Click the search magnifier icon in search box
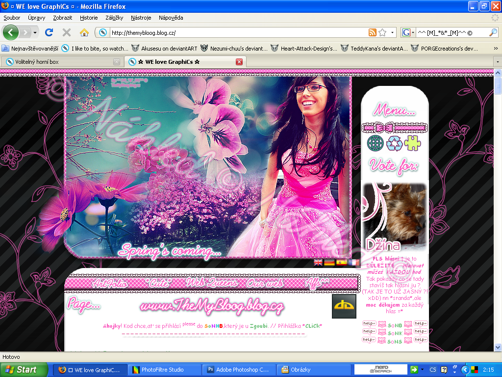The width and height of the screenshot is (502, 377). click(x=493, y=33)
